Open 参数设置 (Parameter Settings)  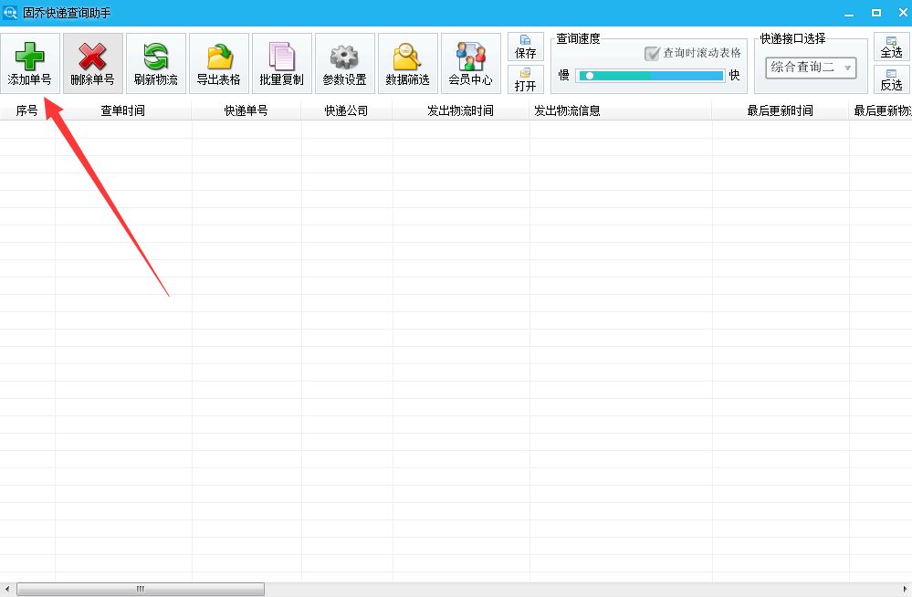click(x=343, y=62)
